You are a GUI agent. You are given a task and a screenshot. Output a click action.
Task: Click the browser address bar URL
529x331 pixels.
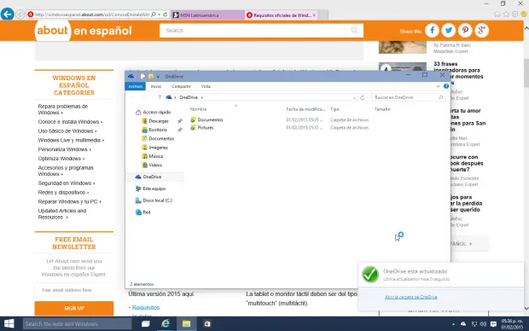[92, 15]
